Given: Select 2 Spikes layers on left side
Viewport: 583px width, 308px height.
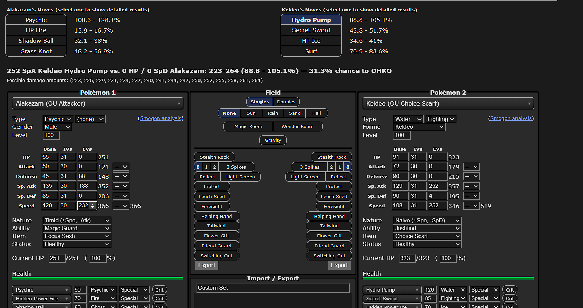Looking at the screenshot, I should pos(214,167).
